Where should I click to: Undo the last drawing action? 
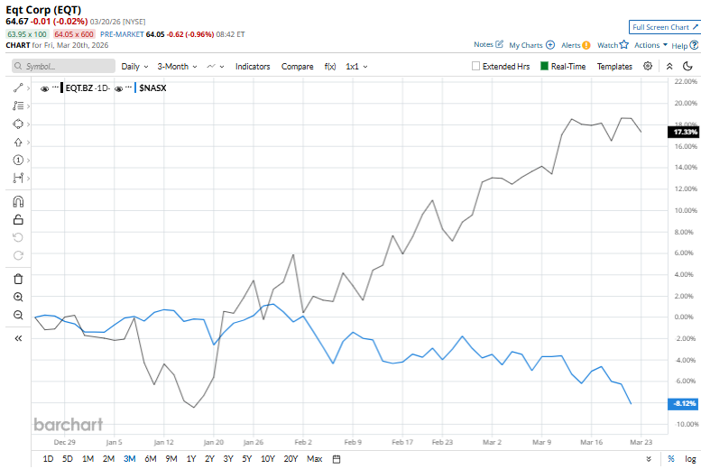coord(18,237)
